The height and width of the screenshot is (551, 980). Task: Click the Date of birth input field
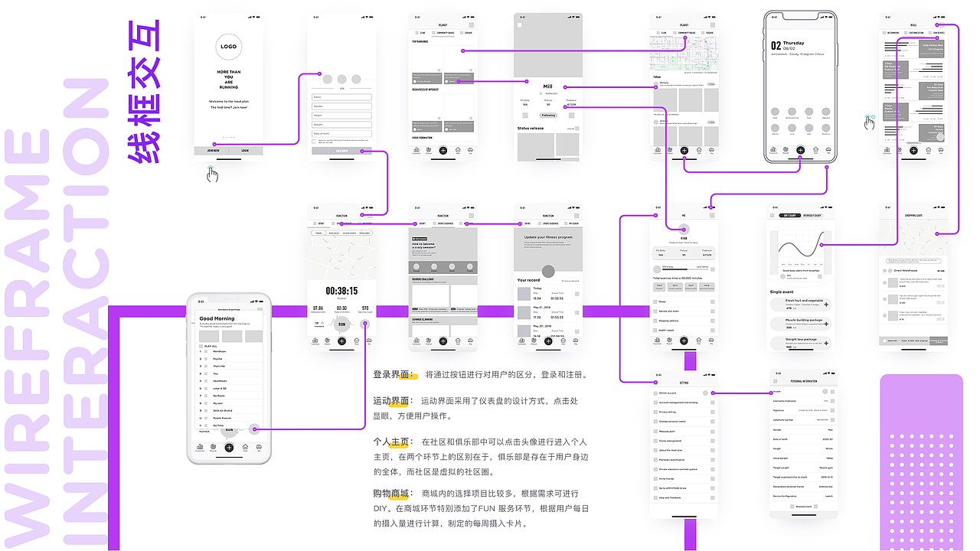coord(341,132)
